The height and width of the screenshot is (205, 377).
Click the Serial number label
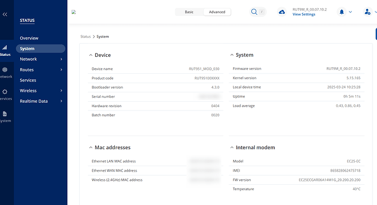point(103,97)
